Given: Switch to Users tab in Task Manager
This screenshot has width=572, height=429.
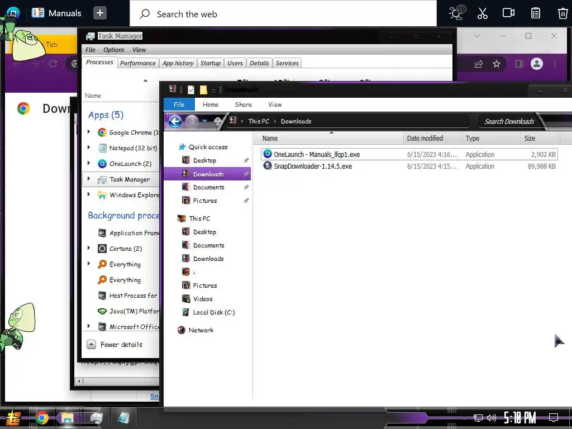Looking at the screenshot, I should 235,63.
